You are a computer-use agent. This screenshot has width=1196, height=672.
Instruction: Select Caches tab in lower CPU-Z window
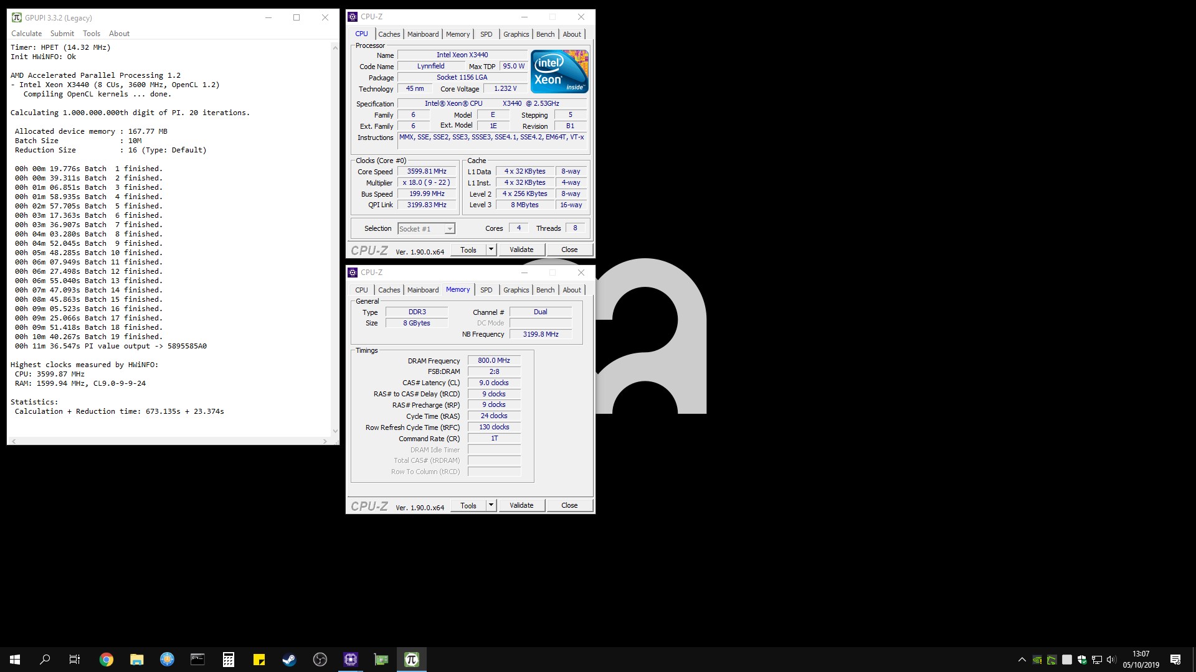[x=389, y=290]
